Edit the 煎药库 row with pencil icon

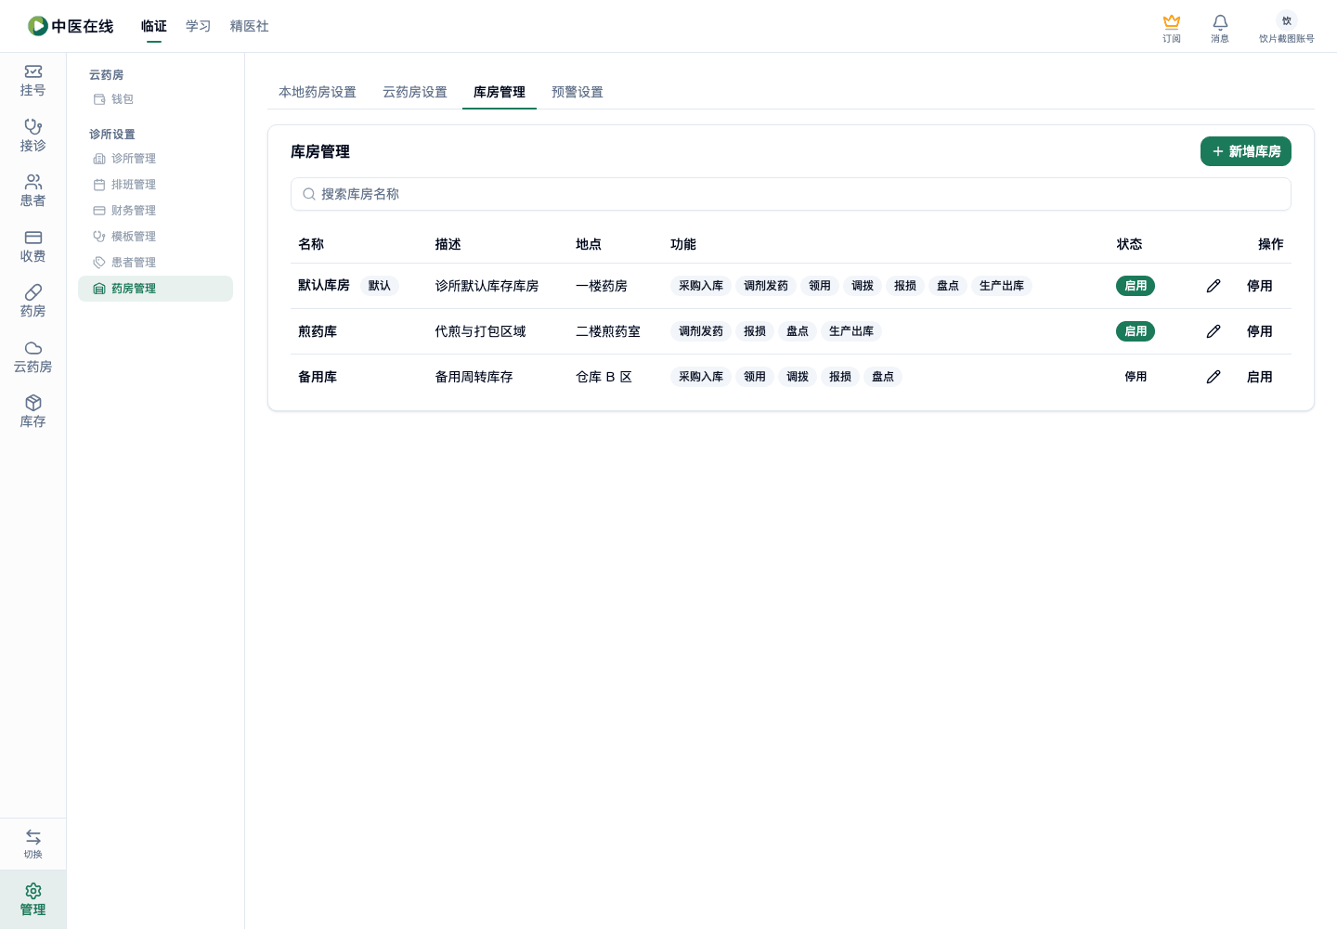click(1214, 331)
